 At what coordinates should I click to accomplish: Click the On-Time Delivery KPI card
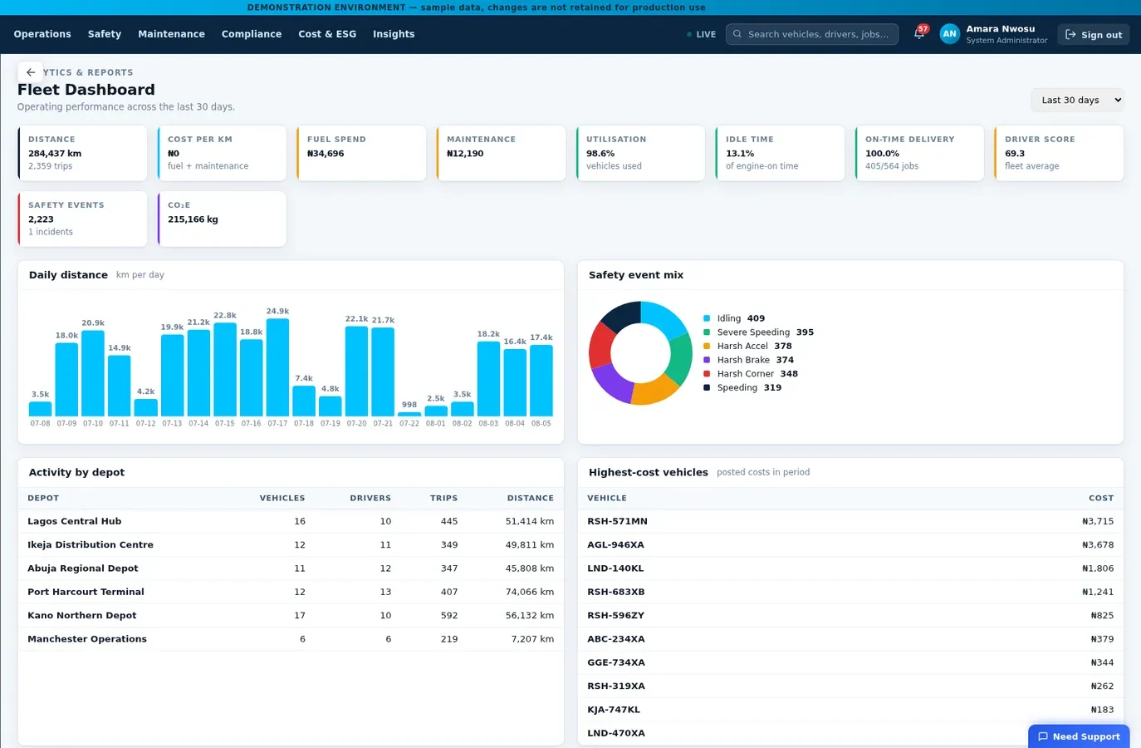919,153
